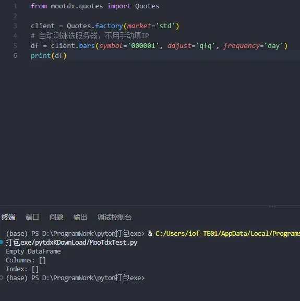This screenshot has width=300, height=301.
Task: Click the 'day' string literal
Action: [274, 46]
